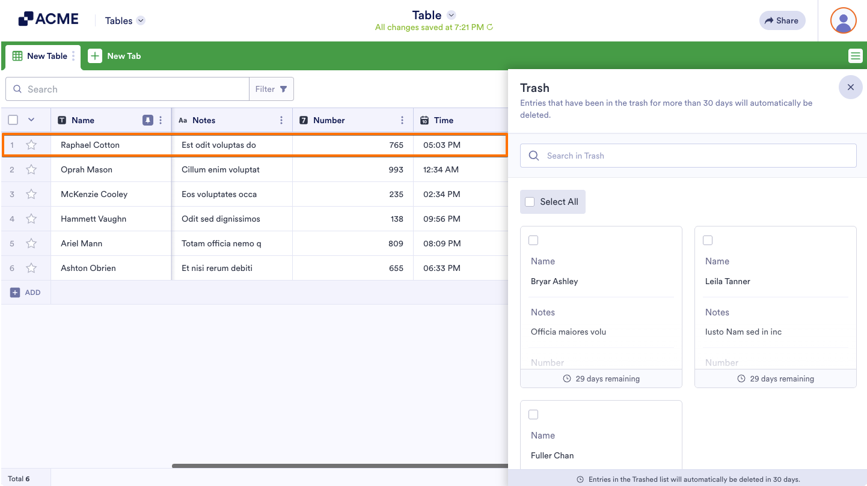This screenshot has width=867, height=486.
Task: Open the user profile avatar
Action: (x=843, y=20)
